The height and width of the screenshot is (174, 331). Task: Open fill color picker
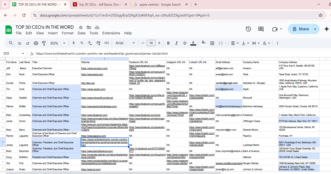coord(203,43)
